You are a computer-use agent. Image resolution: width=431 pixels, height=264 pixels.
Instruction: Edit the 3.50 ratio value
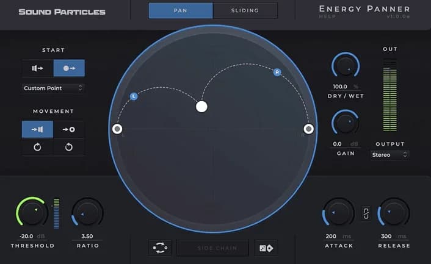tap(87, 237)
